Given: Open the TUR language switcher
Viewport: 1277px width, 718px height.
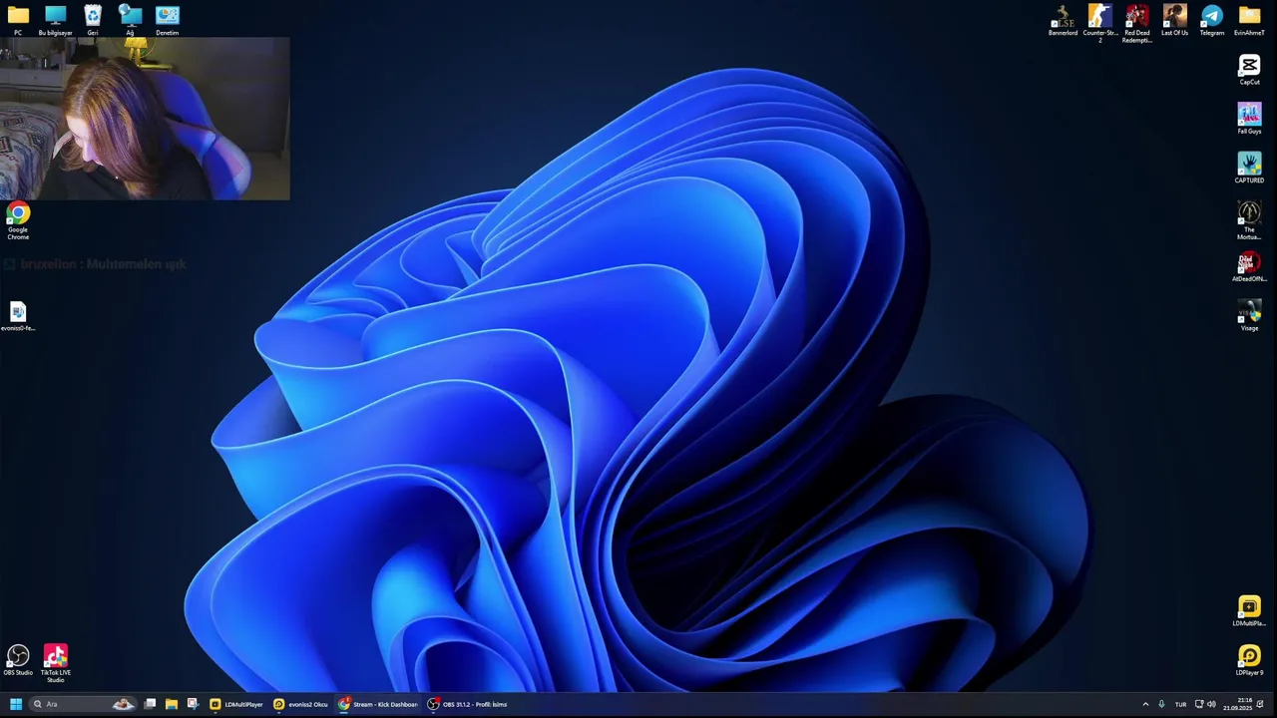Looking at the screenshot, I should (x=1180, y=704).
